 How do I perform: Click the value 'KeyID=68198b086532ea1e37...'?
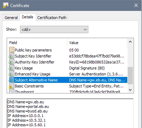pyautogui.click(x=96, y=62)
